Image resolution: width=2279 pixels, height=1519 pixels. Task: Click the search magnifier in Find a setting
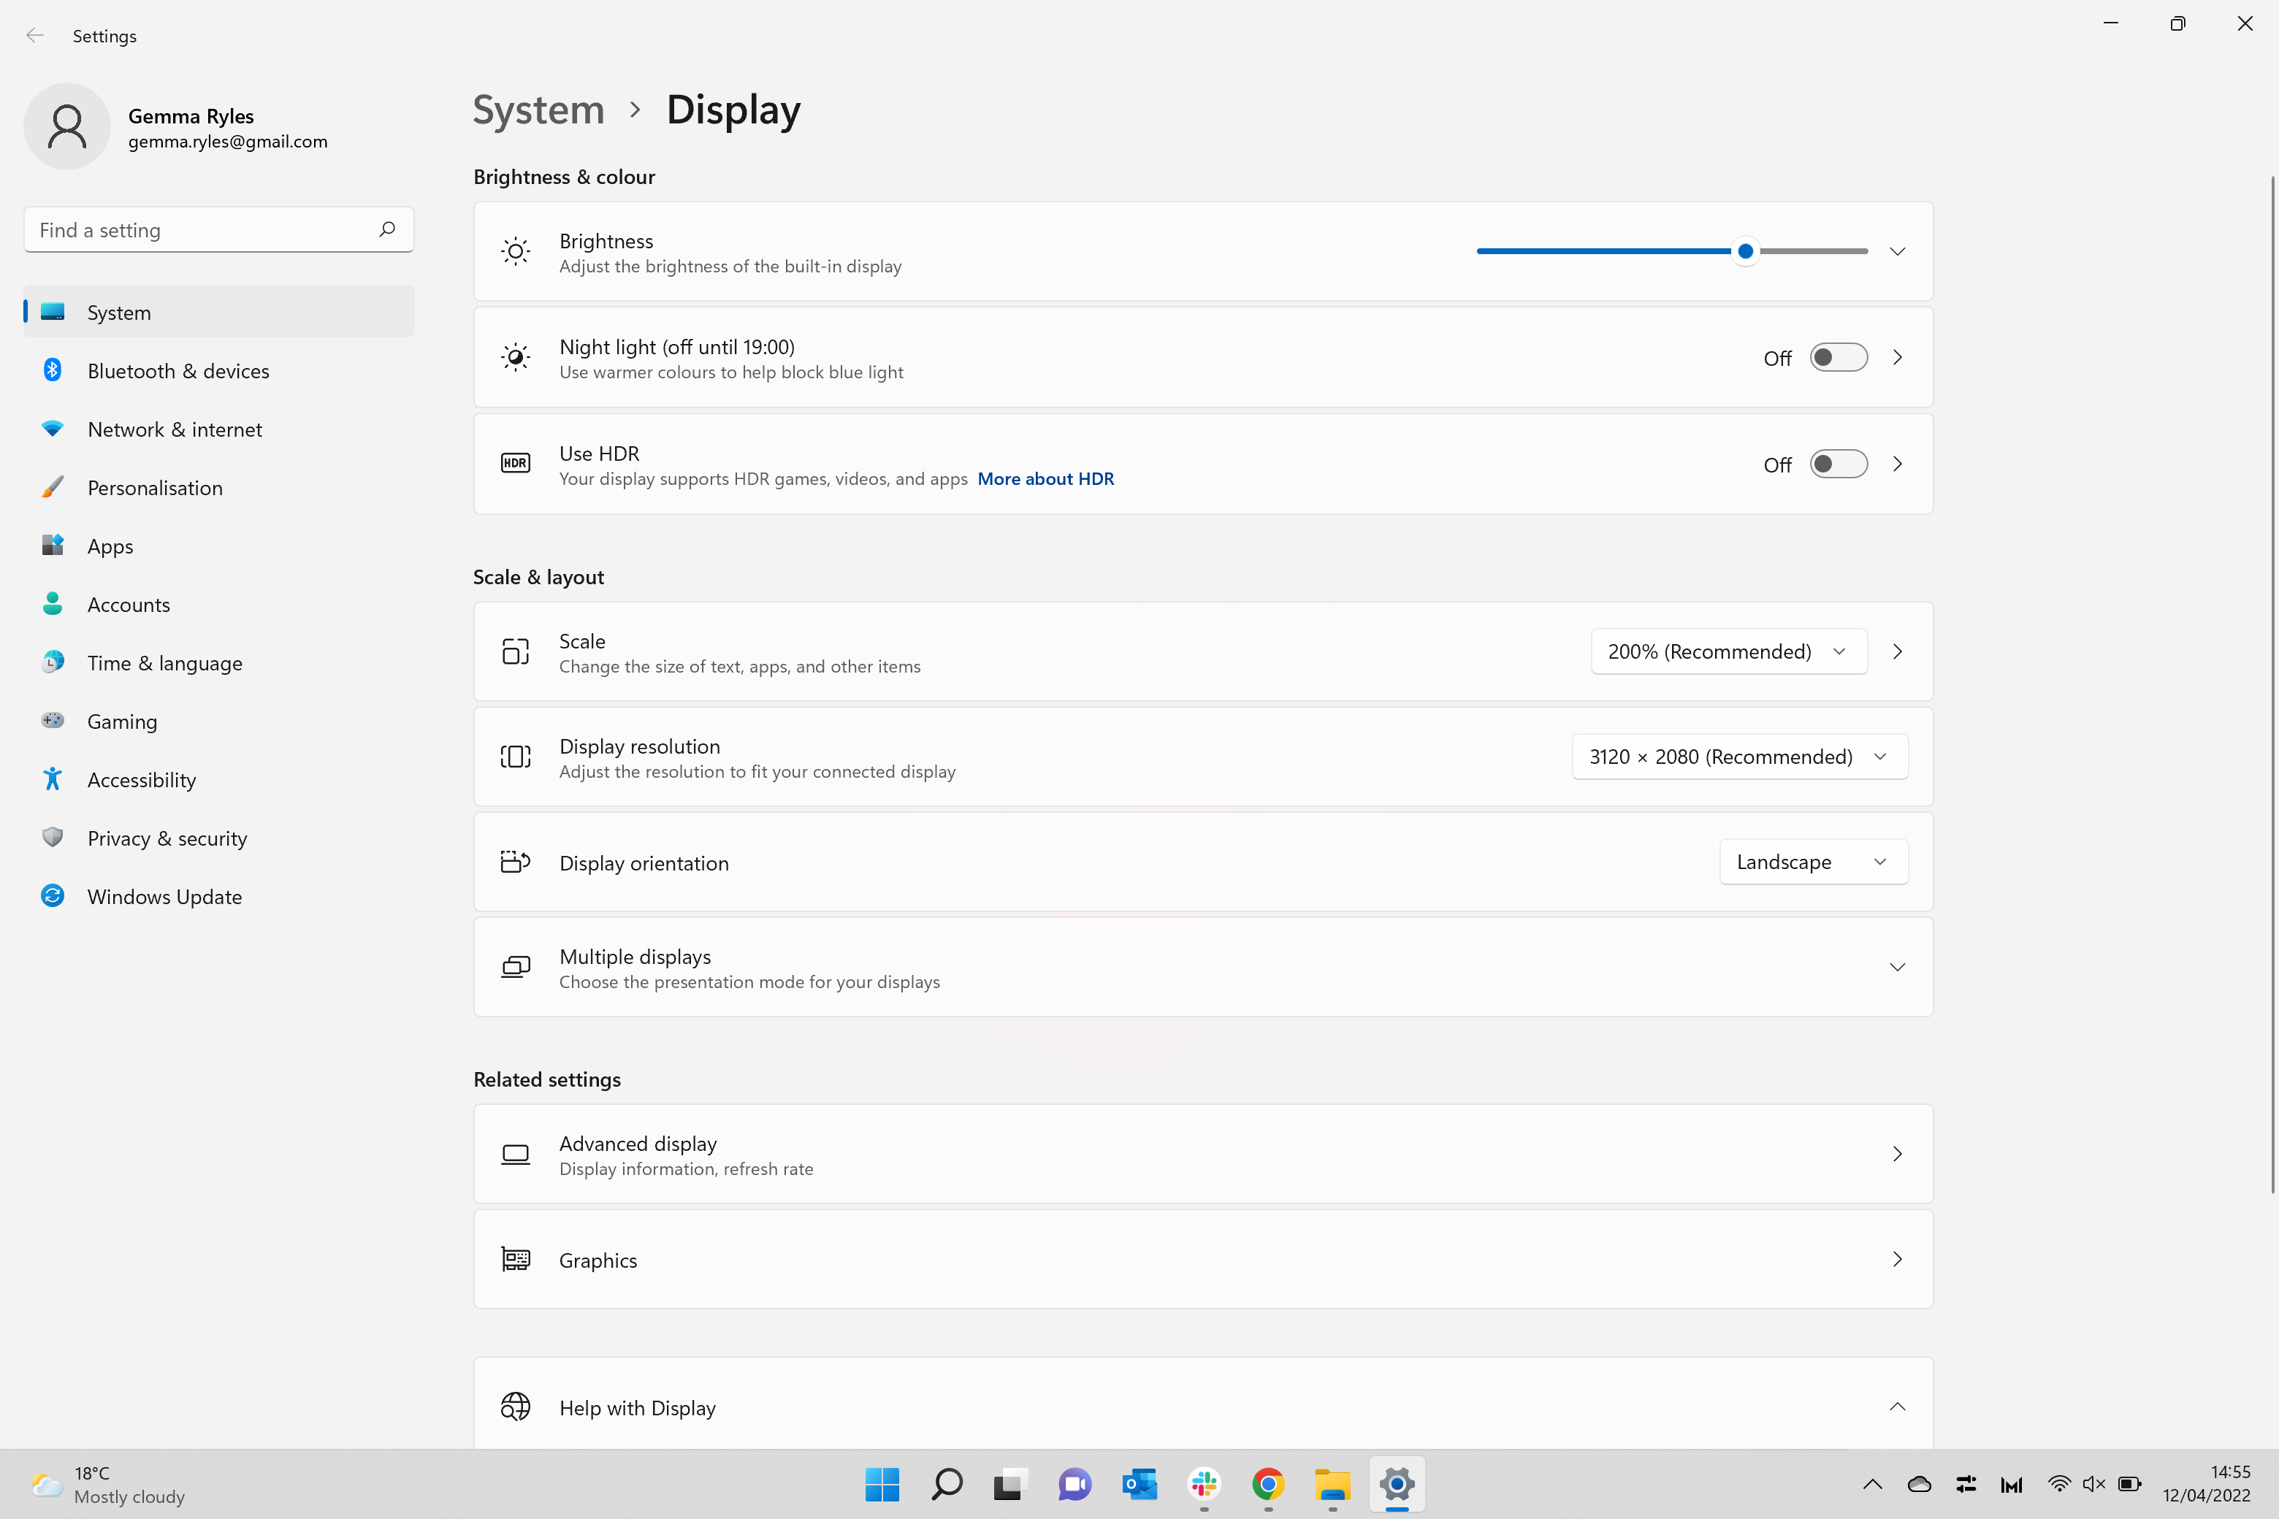[388, 229]
